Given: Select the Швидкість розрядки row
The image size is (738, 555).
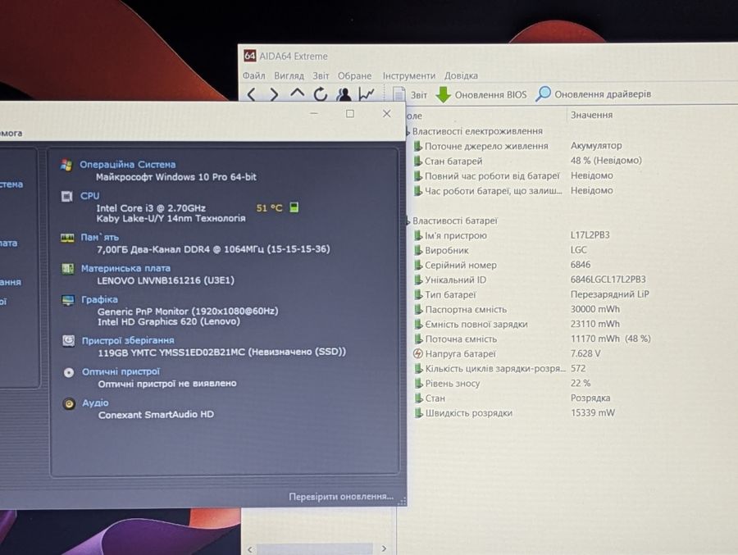Looking at the screenshot, I should point(514,413).
